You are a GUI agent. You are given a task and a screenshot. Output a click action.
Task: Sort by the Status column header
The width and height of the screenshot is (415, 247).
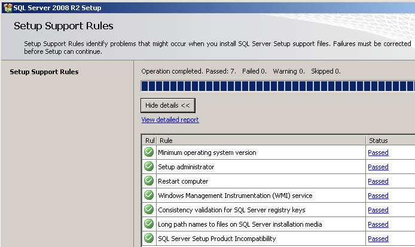390,141
